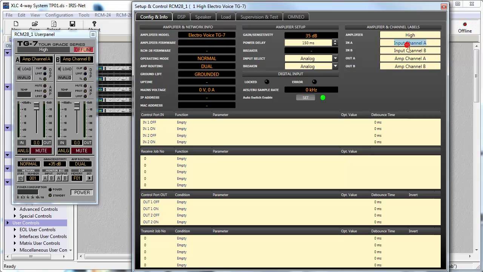Click the DUAL amp routing button in Userpanel
Screen dimensions: 483x272
(81, 164)
